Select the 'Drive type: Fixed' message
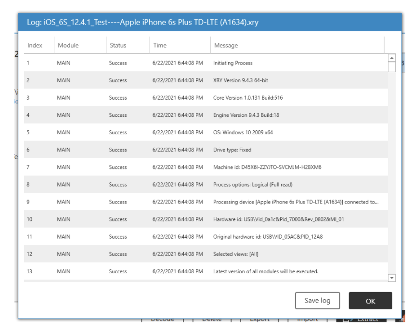This screenshot has height=330, width=413. point(232,150)
